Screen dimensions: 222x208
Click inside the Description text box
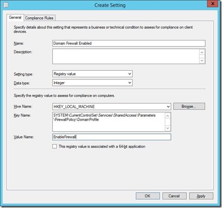(x=126, y=56)
